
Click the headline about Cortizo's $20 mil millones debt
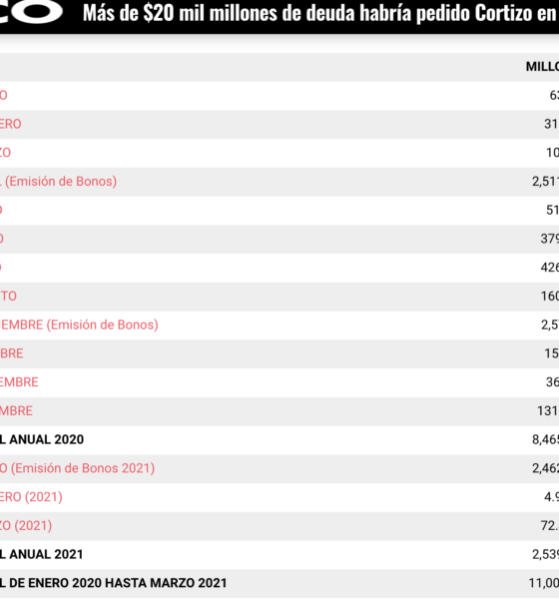[x=320, y=13]
